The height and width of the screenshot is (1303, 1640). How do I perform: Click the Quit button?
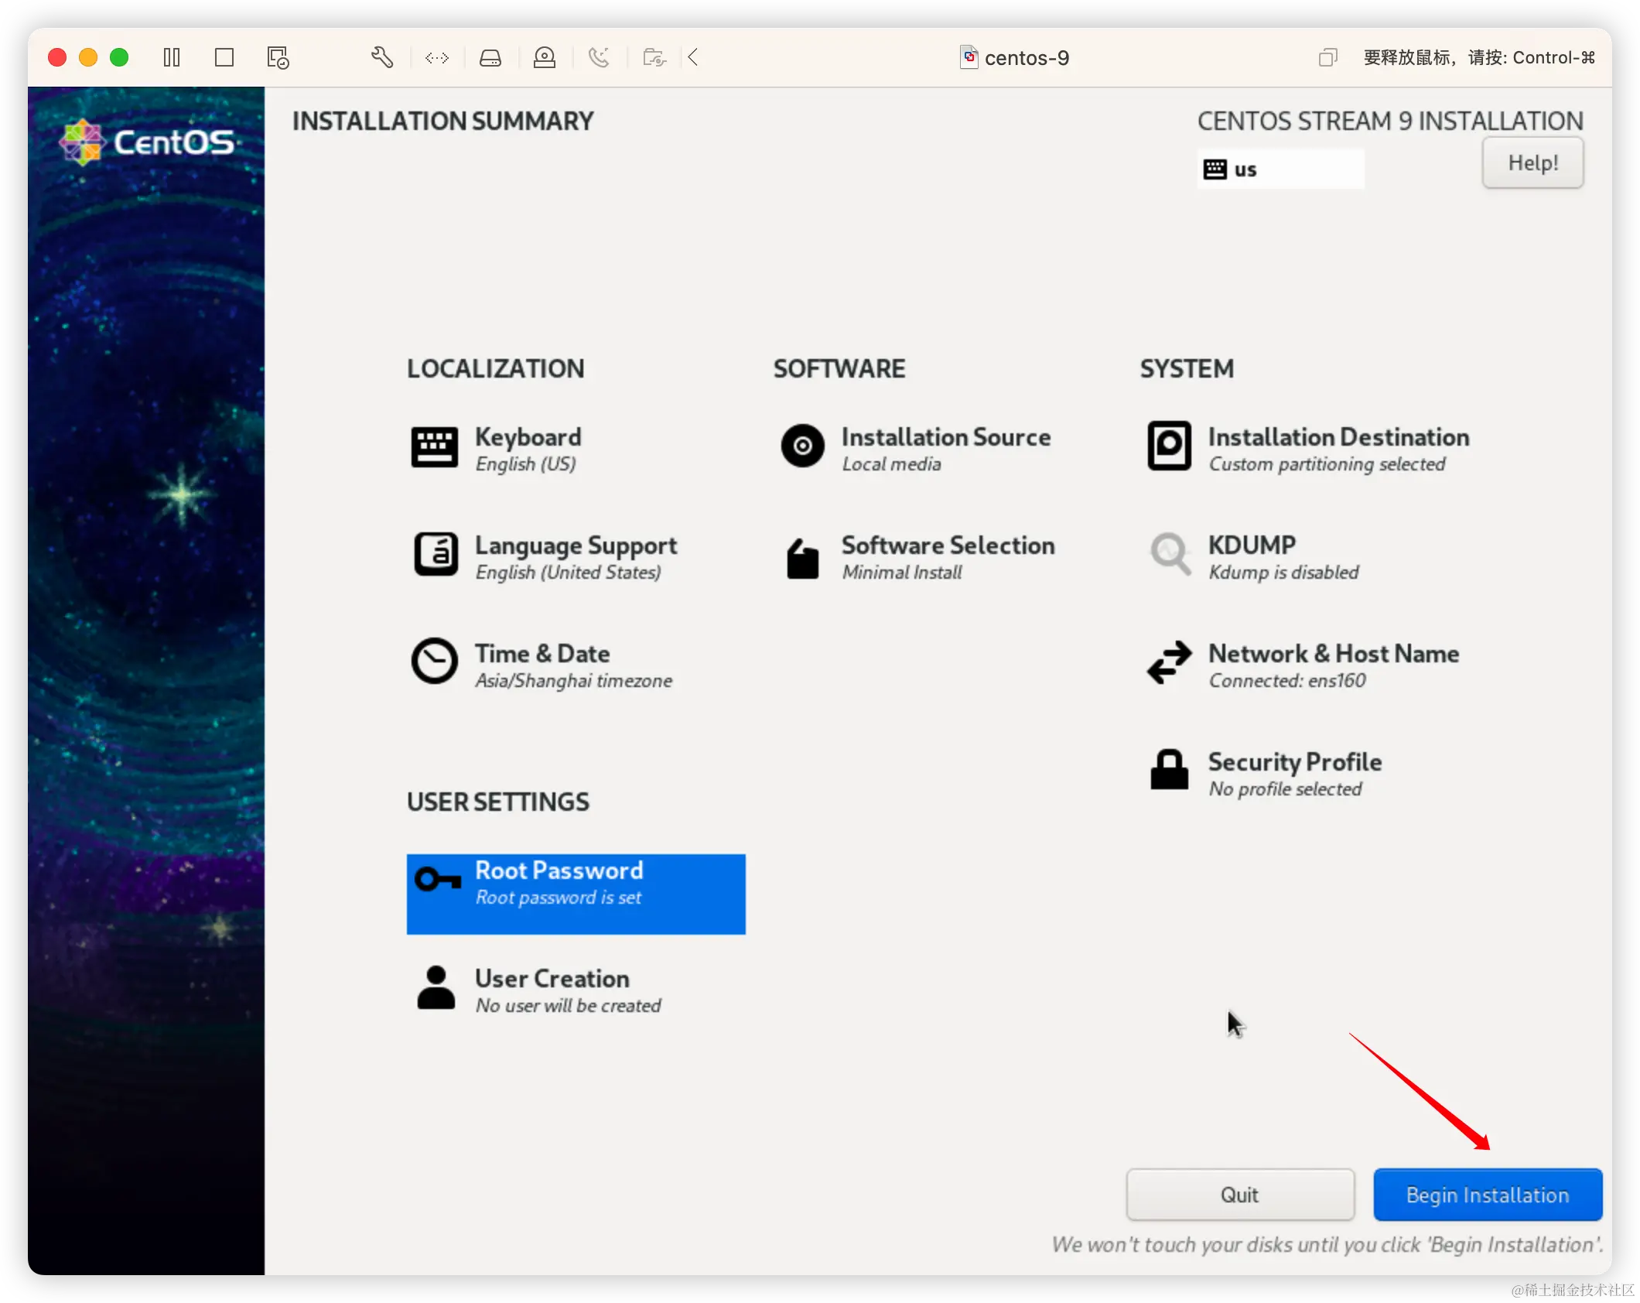coord(1239,1195)
